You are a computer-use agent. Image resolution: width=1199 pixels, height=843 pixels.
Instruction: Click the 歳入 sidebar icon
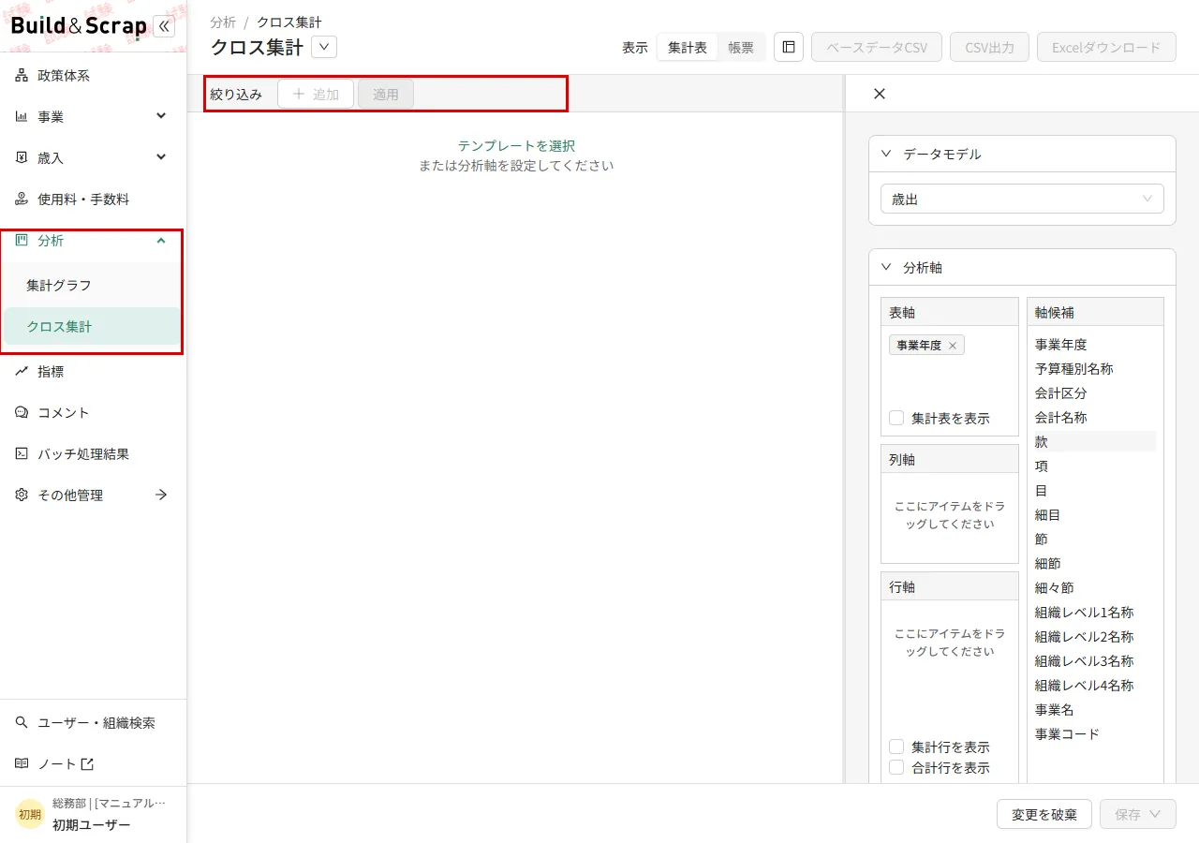tap(22, 158)
